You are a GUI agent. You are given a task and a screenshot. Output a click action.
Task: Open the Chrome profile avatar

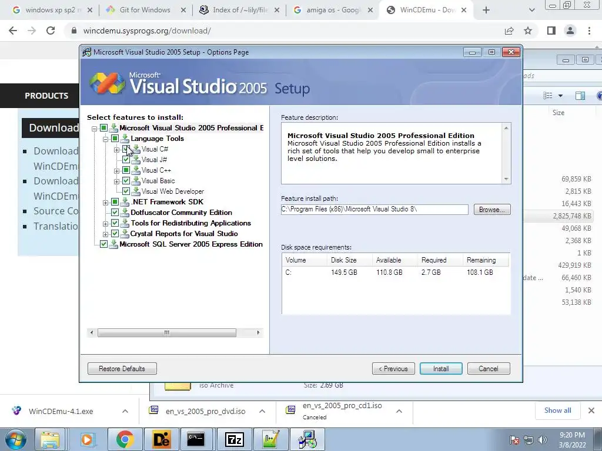pyautogui.click(x=570, y=31)
